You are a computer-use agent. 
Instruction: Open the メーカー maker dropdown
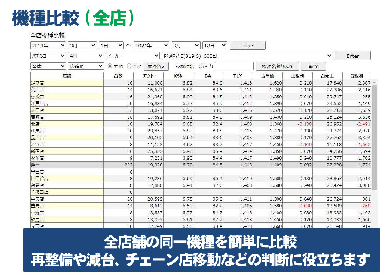pyautogui.click(x=133, y=55)
